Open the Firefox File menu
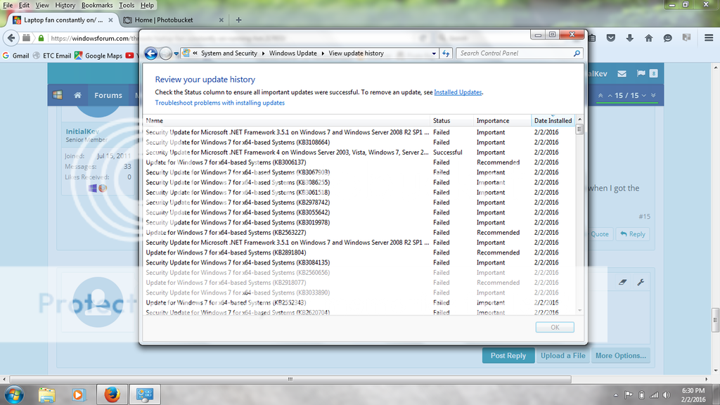Screen dimensions: 720x405 [8, 5]
